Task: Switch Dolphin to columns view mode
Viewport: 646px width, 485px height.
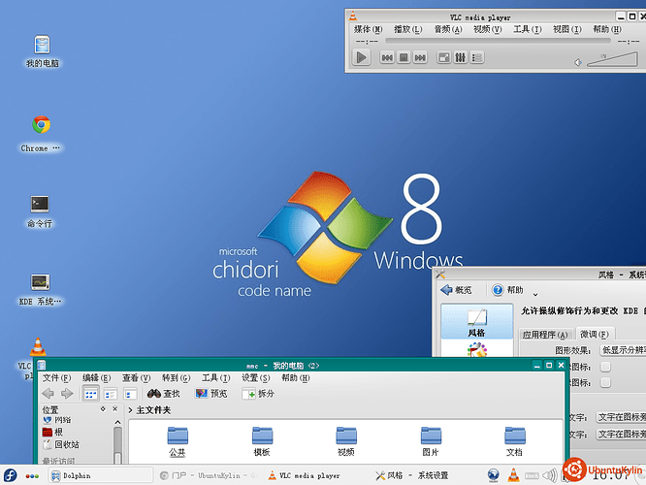Action: click(130, 394)
